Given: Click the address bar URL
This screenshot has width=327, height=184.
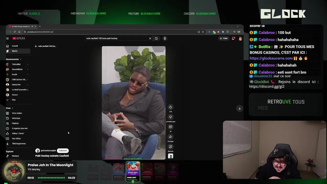Looking at the screenshot, I should coord(40,32).
